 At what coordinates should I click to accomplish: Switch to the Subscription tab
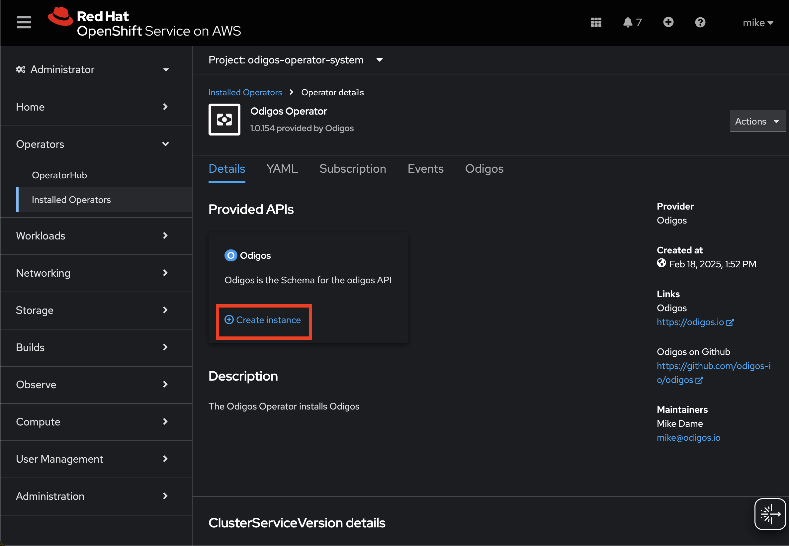pos(352,169)
